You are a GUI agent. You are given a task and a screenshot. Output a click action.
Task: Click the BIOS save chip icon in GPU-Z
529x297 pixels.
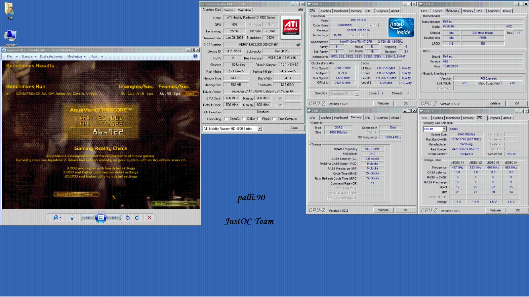(298, 44)
